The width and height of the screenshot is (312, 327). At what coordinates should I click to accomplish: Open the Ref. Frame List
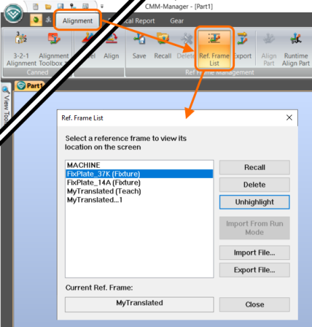214,49
